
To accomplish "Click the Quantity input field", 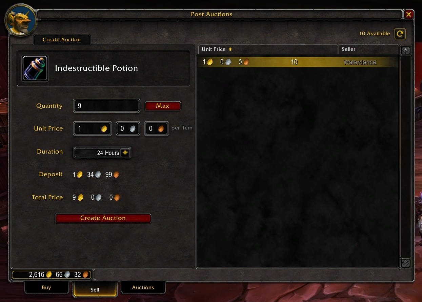I will [x=106, y=106].
